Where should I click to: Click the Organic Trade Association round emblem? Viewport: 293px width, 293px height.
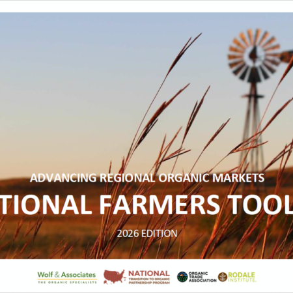click(182, 277)
